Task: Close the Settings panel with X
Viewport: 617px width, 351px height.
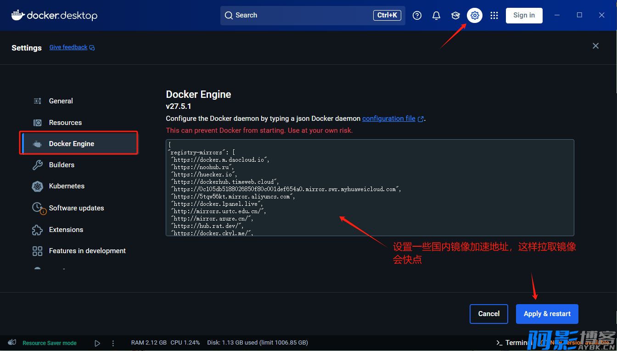Action: tap(595, 46)
